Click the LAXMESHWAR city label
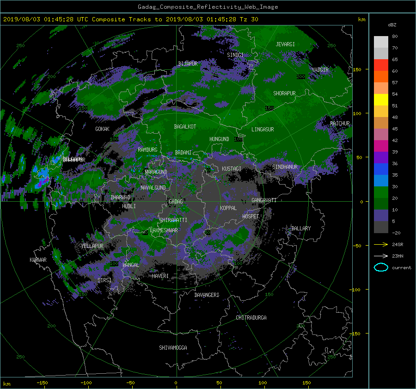This screenshot has width=416, height=389. pyautogui.click(x=164, y=230)
